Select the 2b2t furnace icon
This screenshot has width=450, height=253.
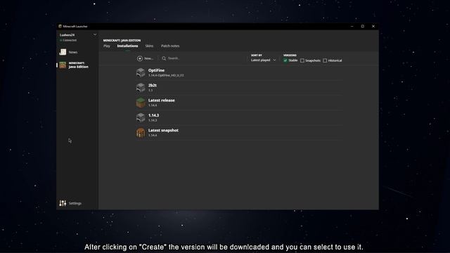coord(141,87)
